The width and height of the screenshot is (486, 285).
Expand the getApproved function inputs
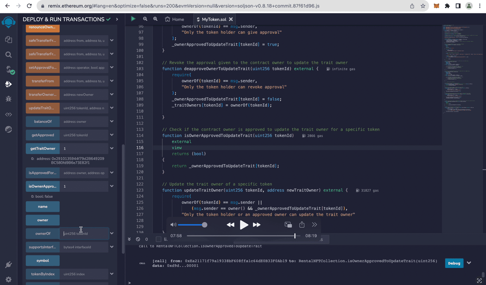click(112, 135)
